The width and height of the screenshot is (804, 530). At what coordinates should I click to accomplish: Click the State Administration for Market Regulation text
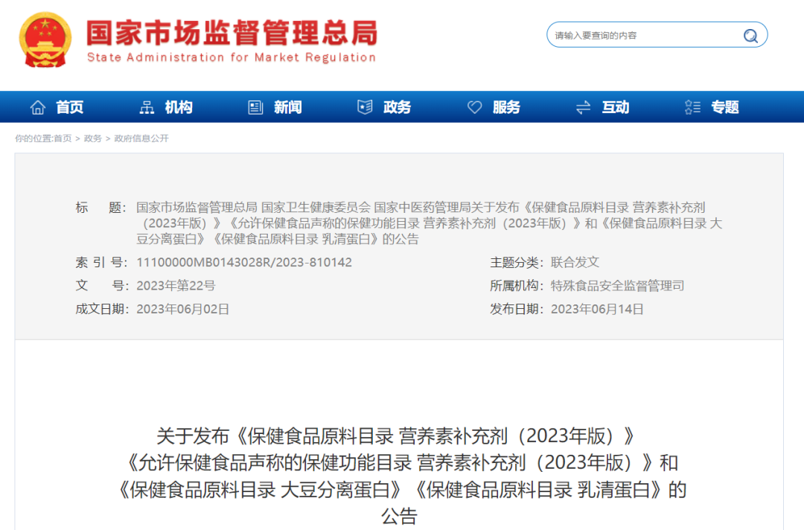tap(232, 57)
